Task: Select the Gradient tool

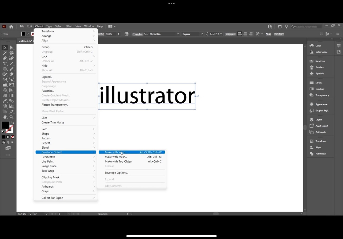Action: [x=12, y=96]
